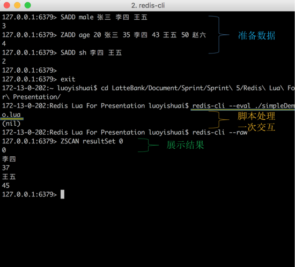Click the '2. redis-cli' window title

click(148, 5)
